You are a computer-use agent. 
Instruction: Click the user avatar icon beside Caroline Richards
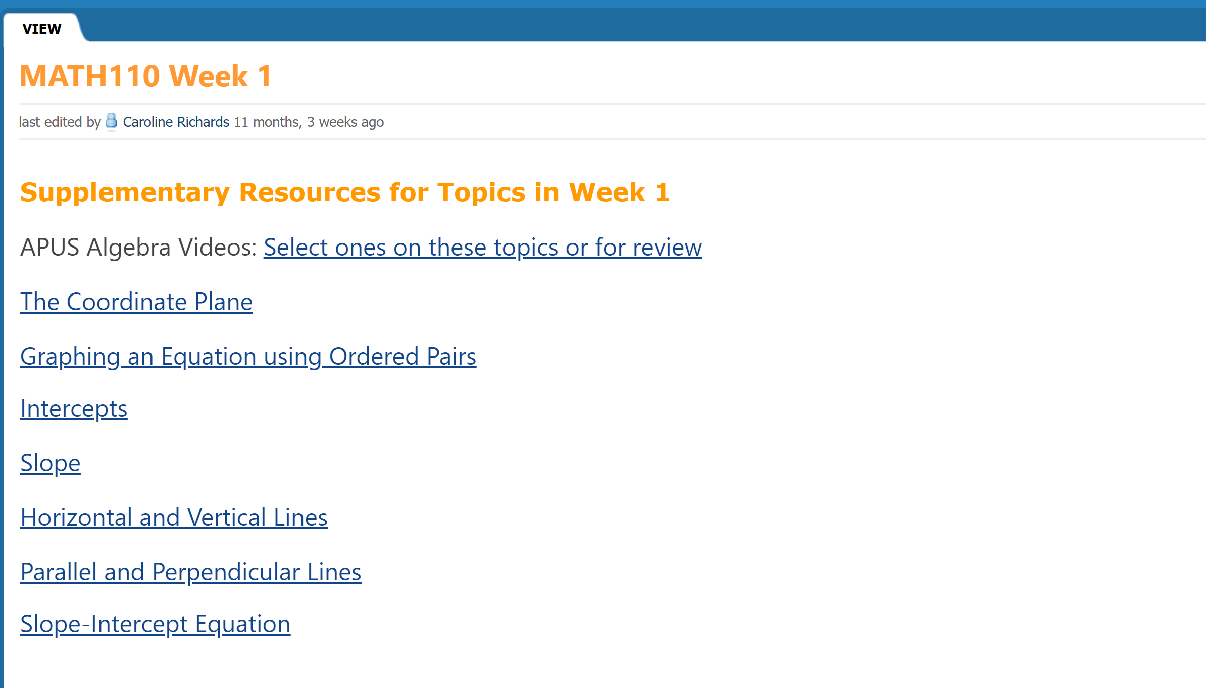pyautogui.click(x=112, y=122)
